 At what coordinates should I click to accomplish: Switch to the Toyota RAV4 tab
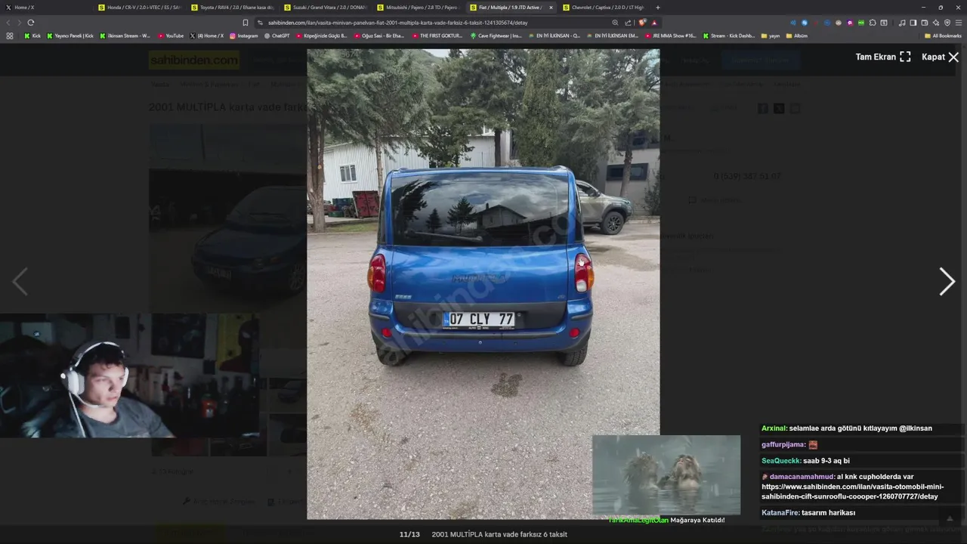(233, 7)
